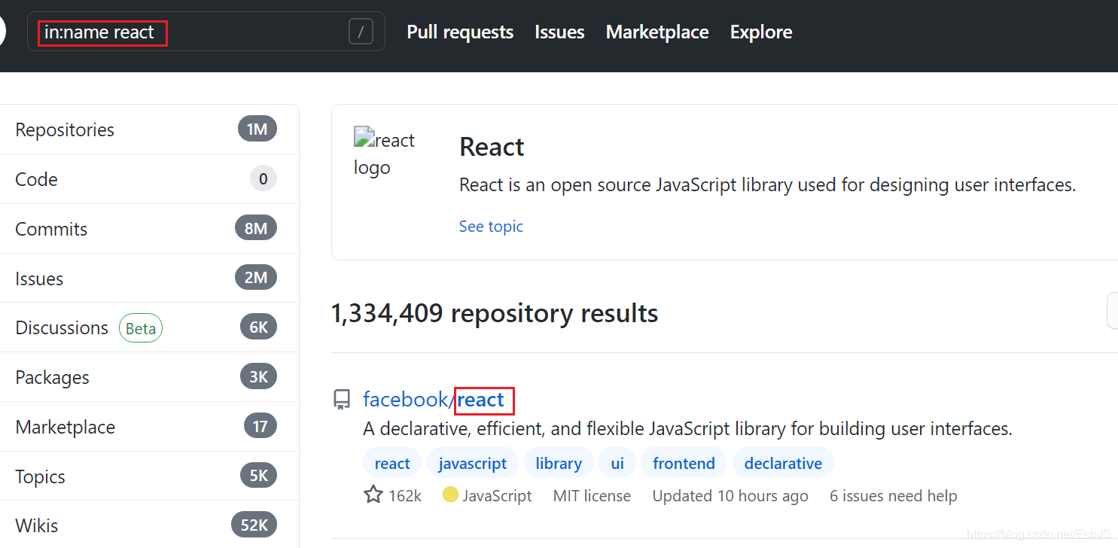The height and width of the screenshot is (548, 1118).
Task: Click the declarative topic tag
Action: (x=783, y=463)
